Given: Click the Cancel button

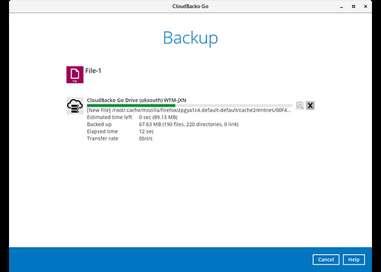Looking at the screenshot, I should click(x=326, y=260).
